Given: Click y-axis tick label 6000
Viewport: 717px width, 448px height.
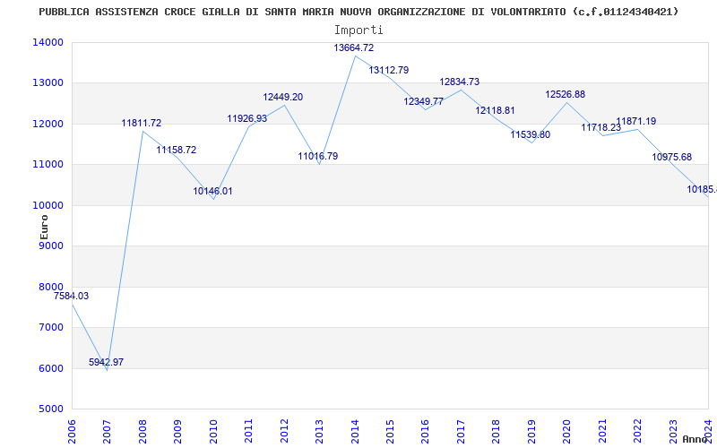Looking at the screenshot, I should click(x=51, y=368).
